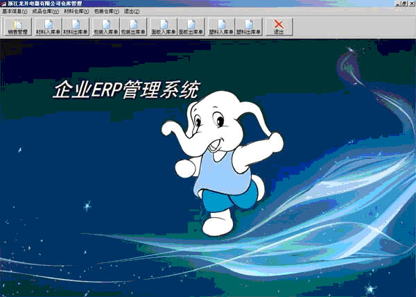416x297 pixels.
Task: Open the 基本信息 menu
Action: (x=15, y=12)
